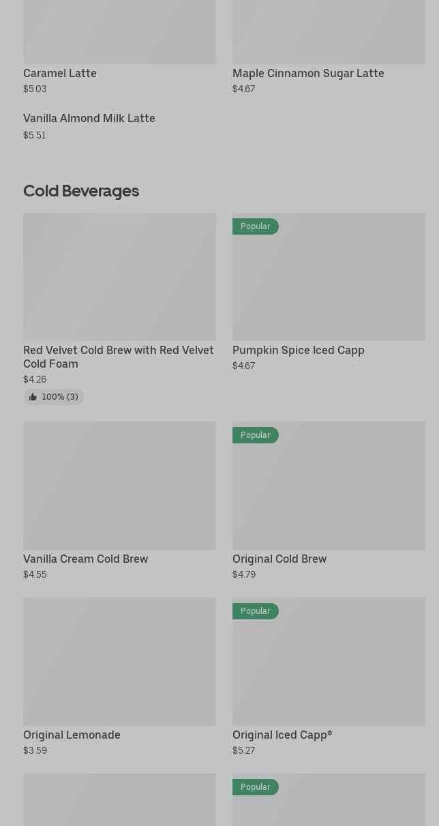Click Popular badge on Original Cold Brew
This screenshot has height=826, width=439.
point(255,435)
